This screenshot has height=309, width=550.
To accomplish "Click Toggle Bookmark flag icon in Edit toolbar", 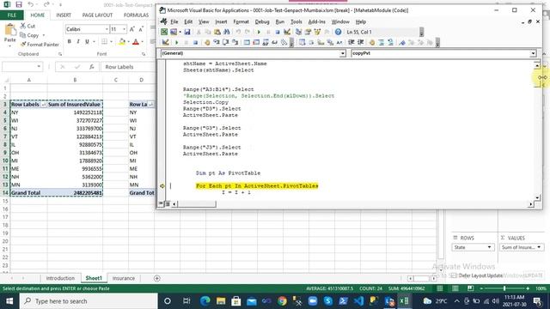I will 402,42.
